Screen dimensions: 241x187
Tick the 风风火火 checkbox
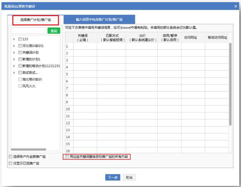tap(20, 86)
